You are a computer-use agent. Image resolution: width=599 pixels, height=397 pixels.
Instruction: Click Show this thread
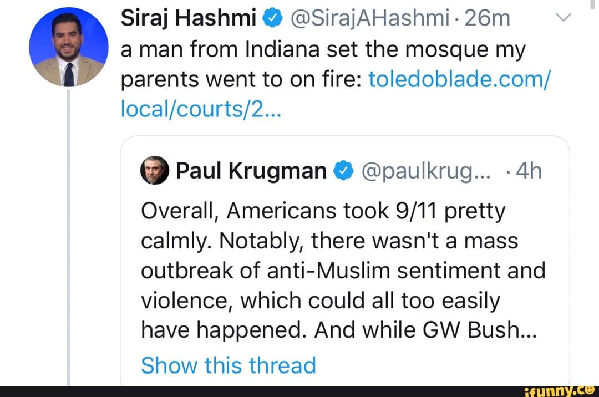click(x=228, y=365)
